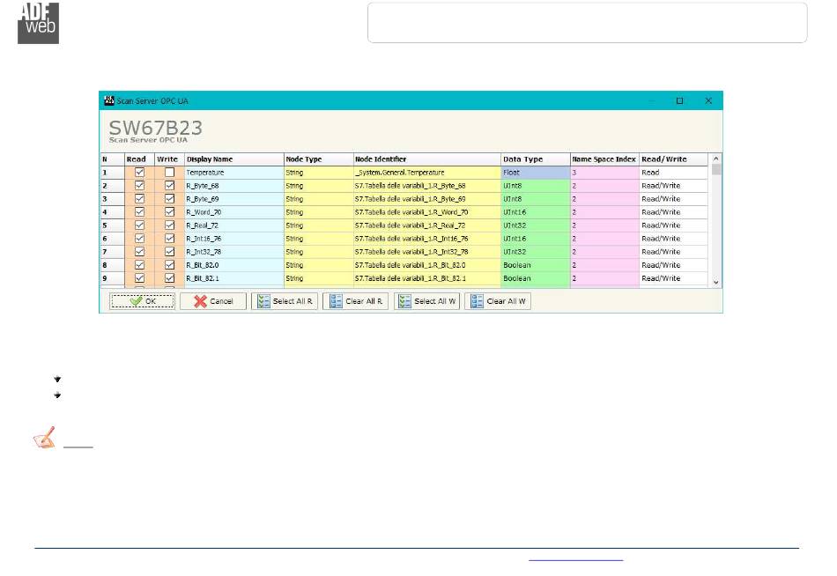
Task: Toggle Read checkbox for R_Int16_76
Action: (x=139, y=239)
